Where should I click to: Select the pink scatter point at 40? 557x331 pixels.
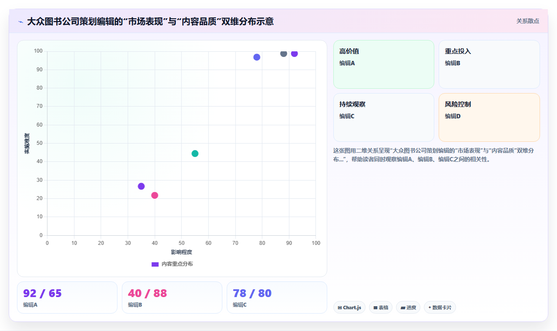coord(154,195)
